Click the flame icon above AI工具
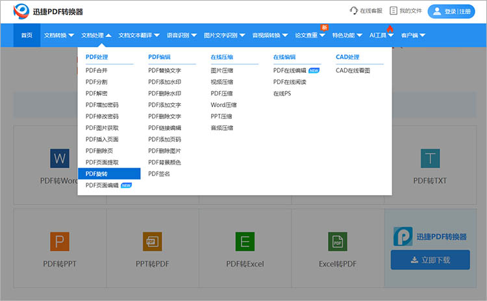This screenshot has width=487, height=301. (390, 29)
